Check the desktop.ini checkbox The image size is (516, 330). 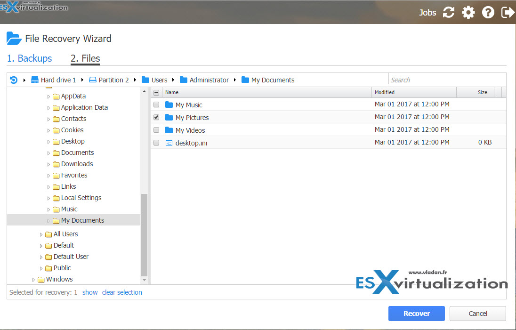pyautogui.click(x=156, y=143)
